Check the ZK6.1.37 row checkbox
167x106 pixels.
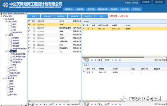point(29,28)
